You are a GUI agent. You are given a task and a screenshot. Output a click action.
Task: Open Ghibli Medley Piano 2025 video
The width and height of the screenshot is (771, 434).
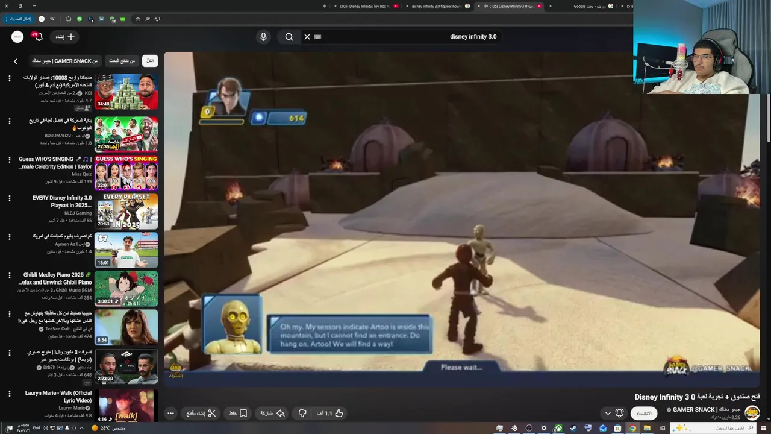tap(126, 288)
